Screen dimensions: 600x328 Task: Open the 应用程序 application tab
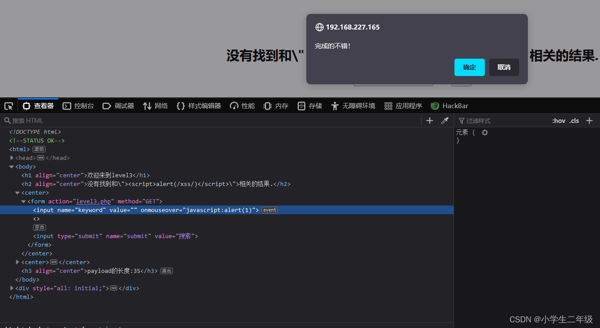point(403,106)
